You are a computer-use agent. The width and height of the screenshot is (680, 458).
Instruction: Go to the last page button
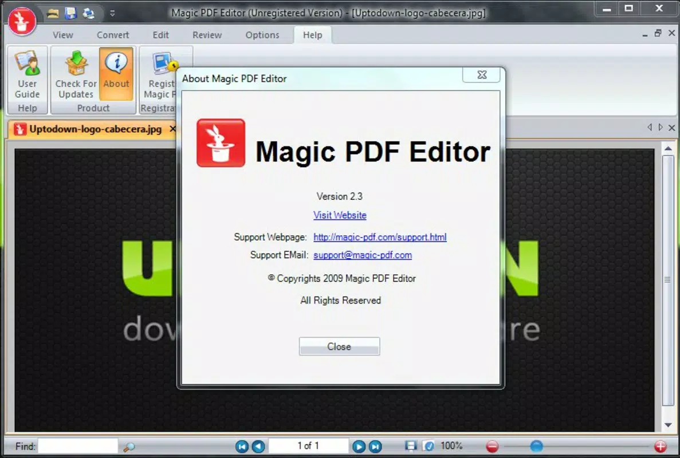tap(375, 447)
